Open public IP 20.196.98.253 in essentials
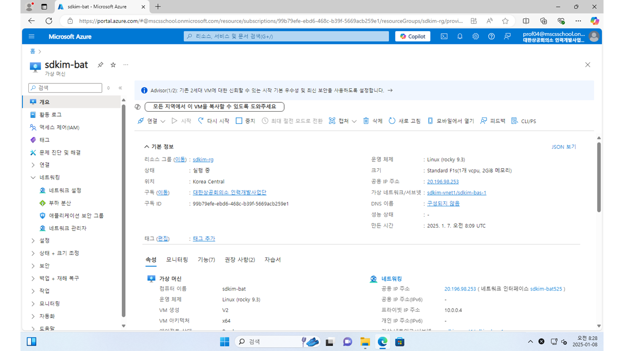This screenshot has width=624, height=351. (443, 181)
